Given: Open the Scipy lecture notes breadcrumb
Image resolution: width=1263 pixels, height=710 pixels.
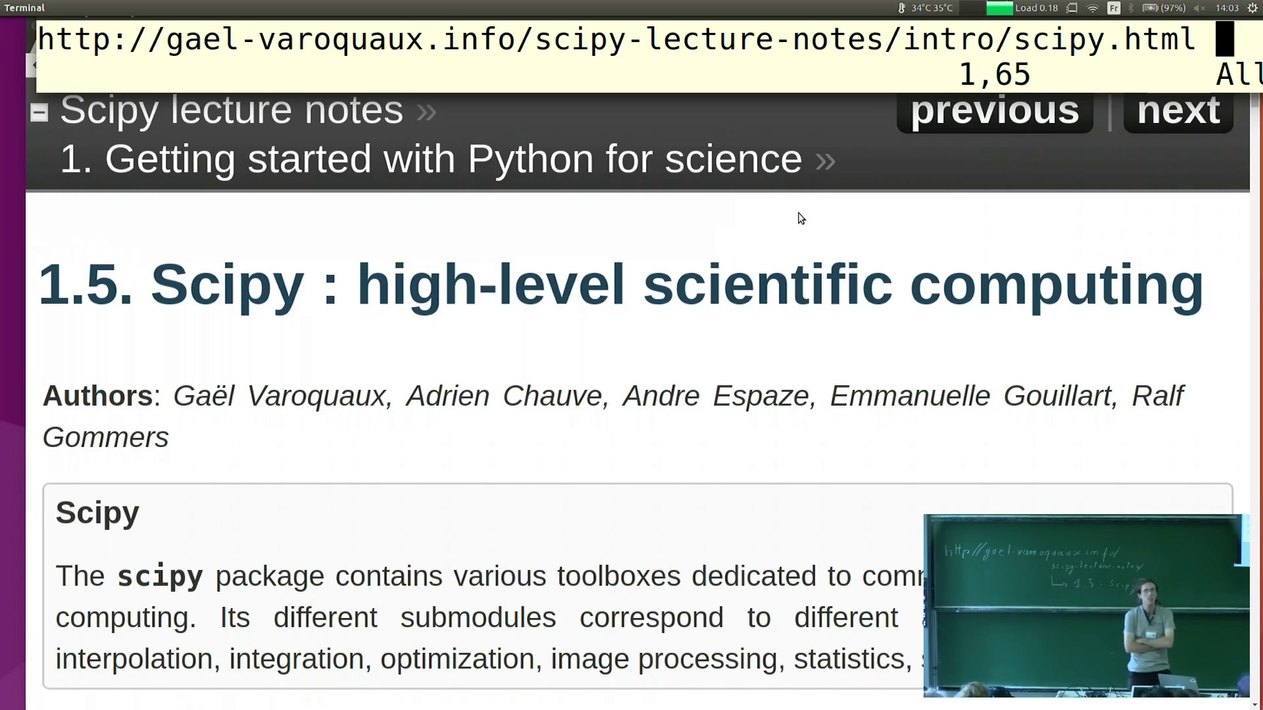Looking at the screenshot, I should (x=232, y=110).
